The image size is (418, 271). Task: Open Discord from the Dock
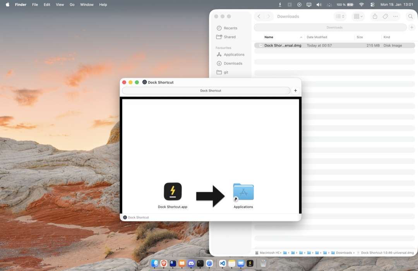pos(191,263)
